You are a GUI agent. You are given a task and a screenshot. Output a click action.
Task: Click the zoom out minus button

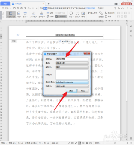(103, 143)
